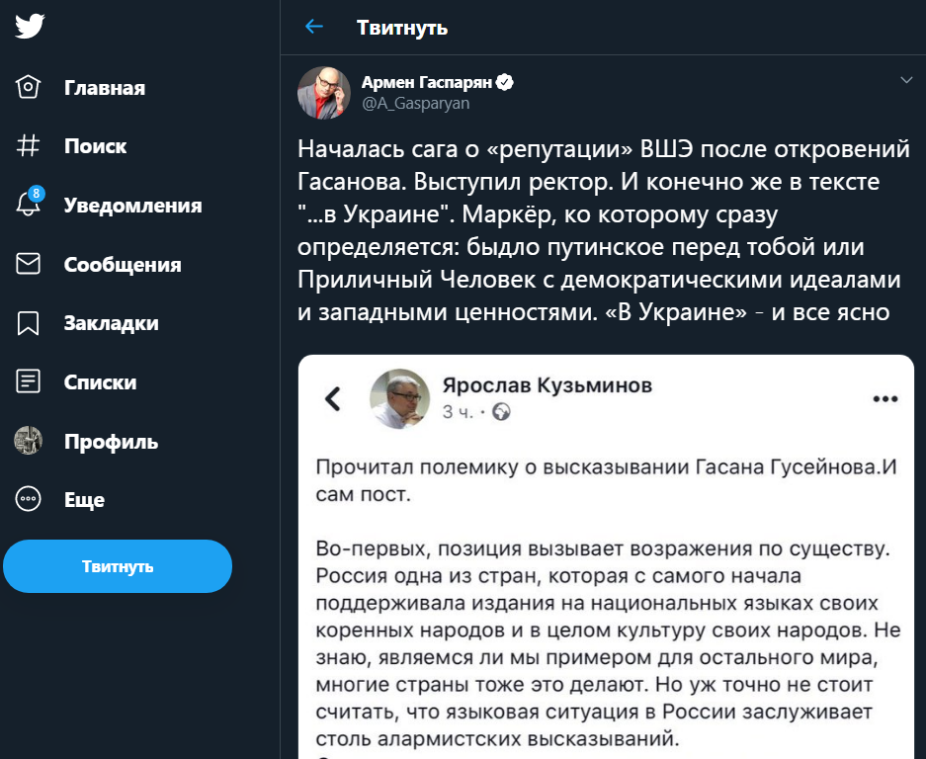This screenshot has height=759, width=926.
Task: Click Ярослав Кузьминов's avatar photo
Action: point(399,399)
